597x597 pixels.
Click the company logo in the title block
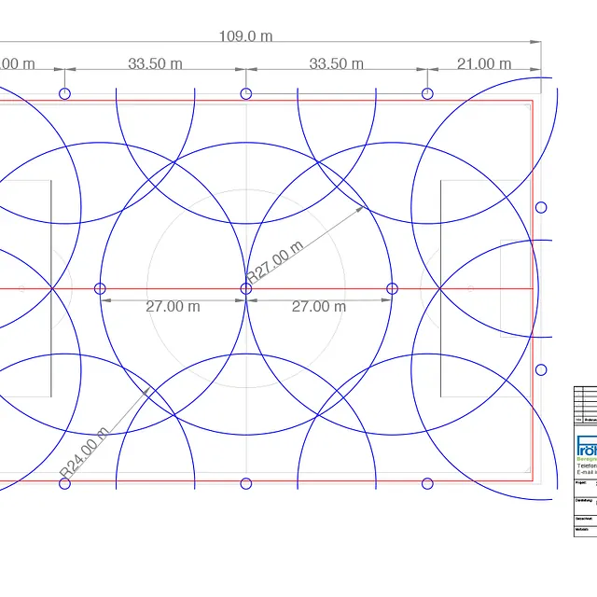(586, 449)
